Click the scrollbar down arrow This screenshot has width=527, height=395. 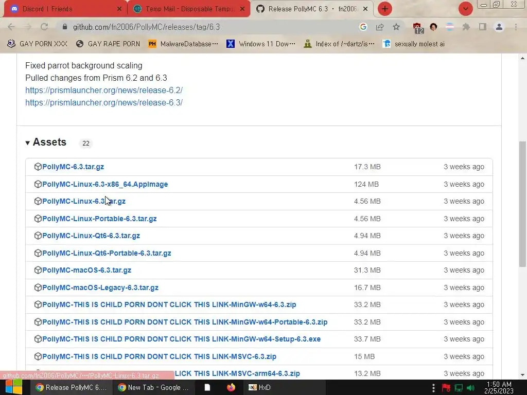tap(522, 375)
